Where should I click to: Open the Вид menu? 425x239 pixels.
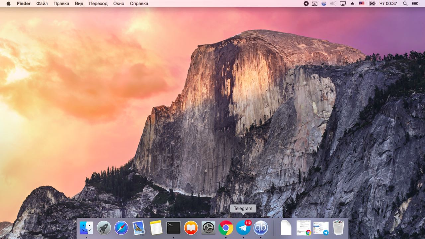[79, 3]
